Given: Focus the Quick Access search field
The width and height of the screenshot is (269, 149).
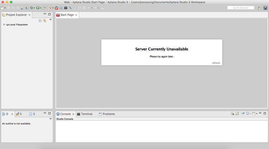Looking at the screenshot, I should pos(241,8).
